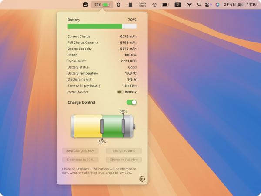Viewport: 261px width, 196px height.
Task: Click the hexagon icon in menu bar
Action: click(x=118, y=5)
